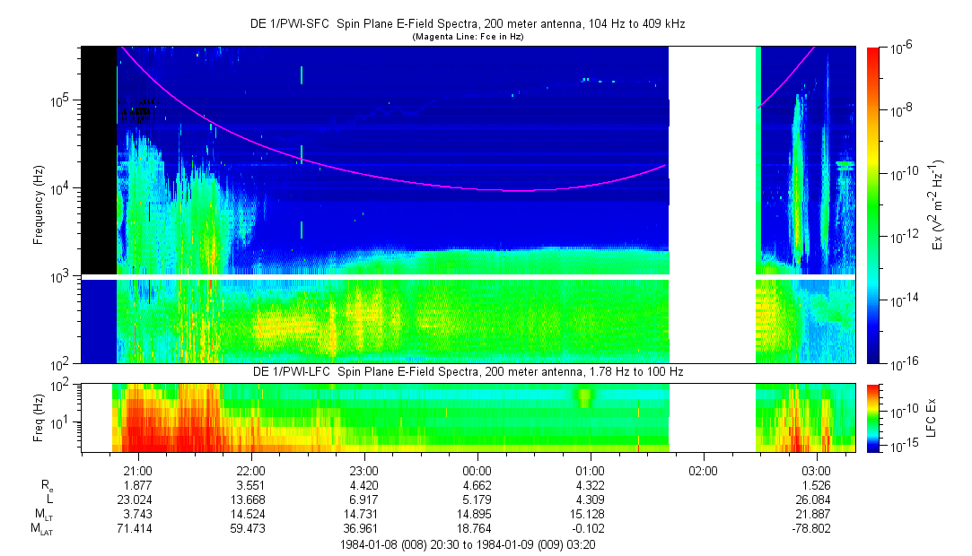The image size is (972, 556).
Task: Click the L value 26.084
Action: (x=816, y=500)
